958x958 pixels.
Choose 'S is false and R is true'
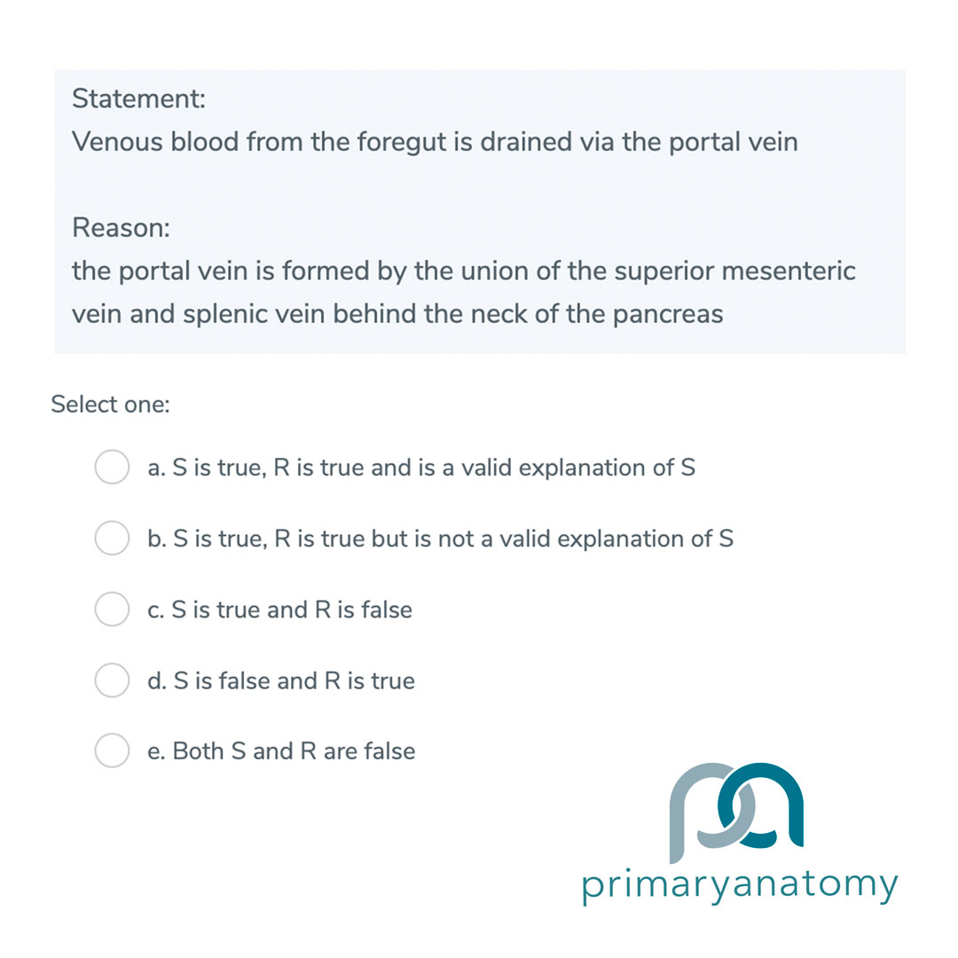point(281,680)
